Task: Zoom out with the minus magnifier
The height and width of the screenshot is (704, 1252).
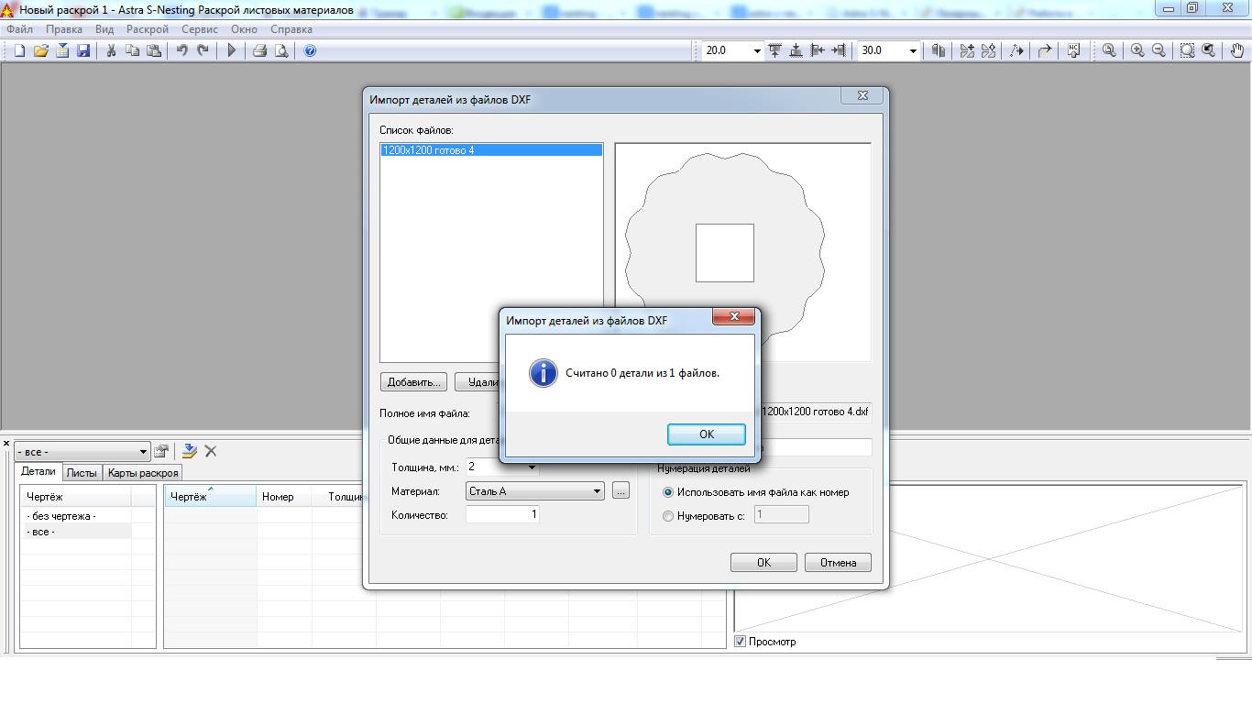Action: [1159, 51]
